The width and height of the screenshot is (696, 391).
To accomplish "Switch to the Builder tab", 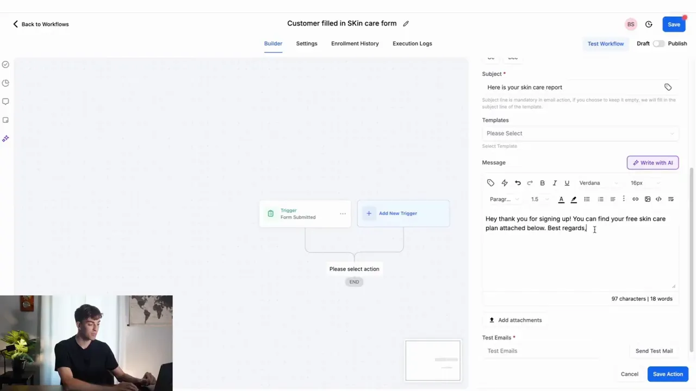I will pos(273,43).
